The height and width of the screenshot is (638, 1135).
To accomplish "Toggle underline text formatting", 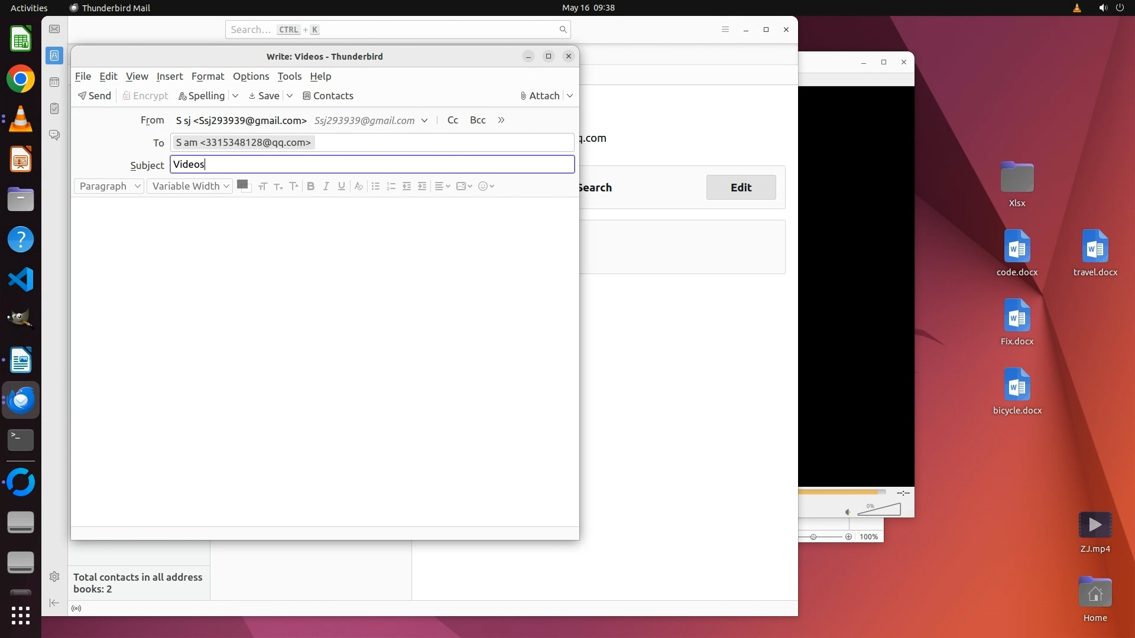I will click(x=341, y=186).
